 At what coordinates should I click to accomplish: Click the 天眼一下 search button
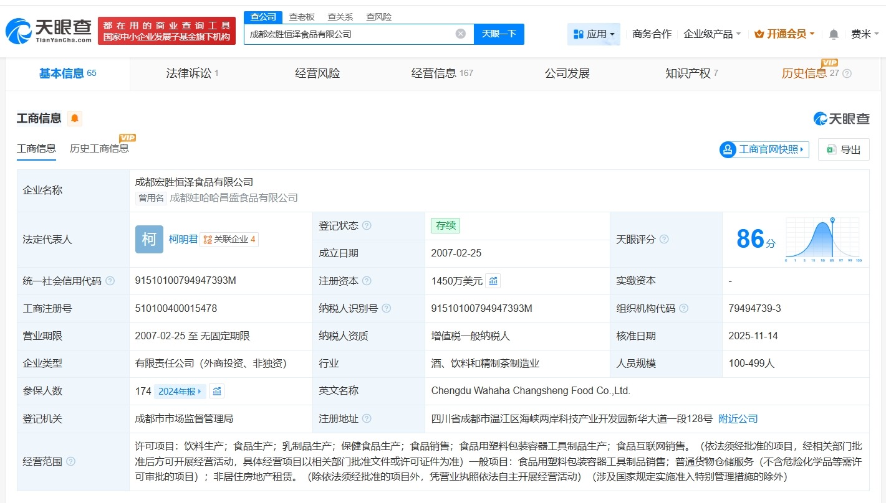(x=499, y=34)
